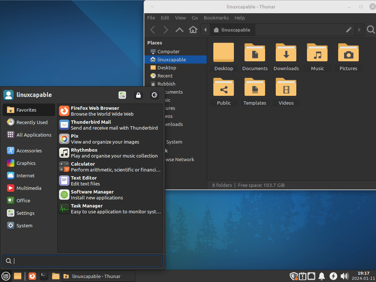This screenshot has height=282, width=376.
Task: Select Desktop in Places sidebar
Action: tap(176, 68)
